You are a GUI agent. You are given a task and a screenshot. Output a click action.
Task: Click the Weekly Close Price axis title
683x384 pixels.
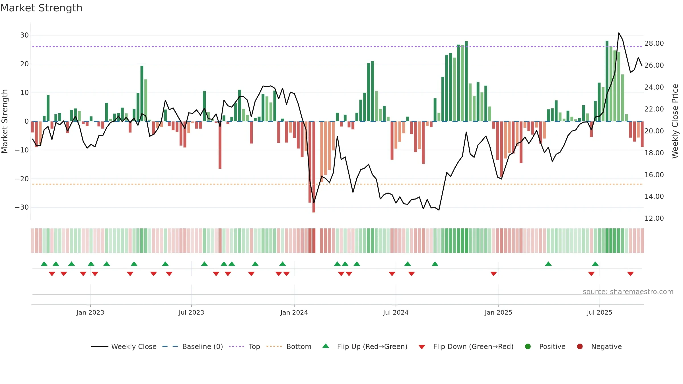coord(675,121)
